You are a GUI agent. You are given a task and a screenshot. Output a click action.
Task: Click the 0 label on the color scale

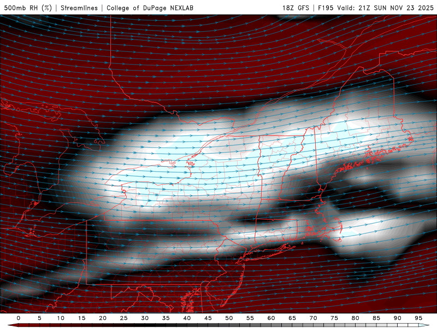tap(19, 318)
